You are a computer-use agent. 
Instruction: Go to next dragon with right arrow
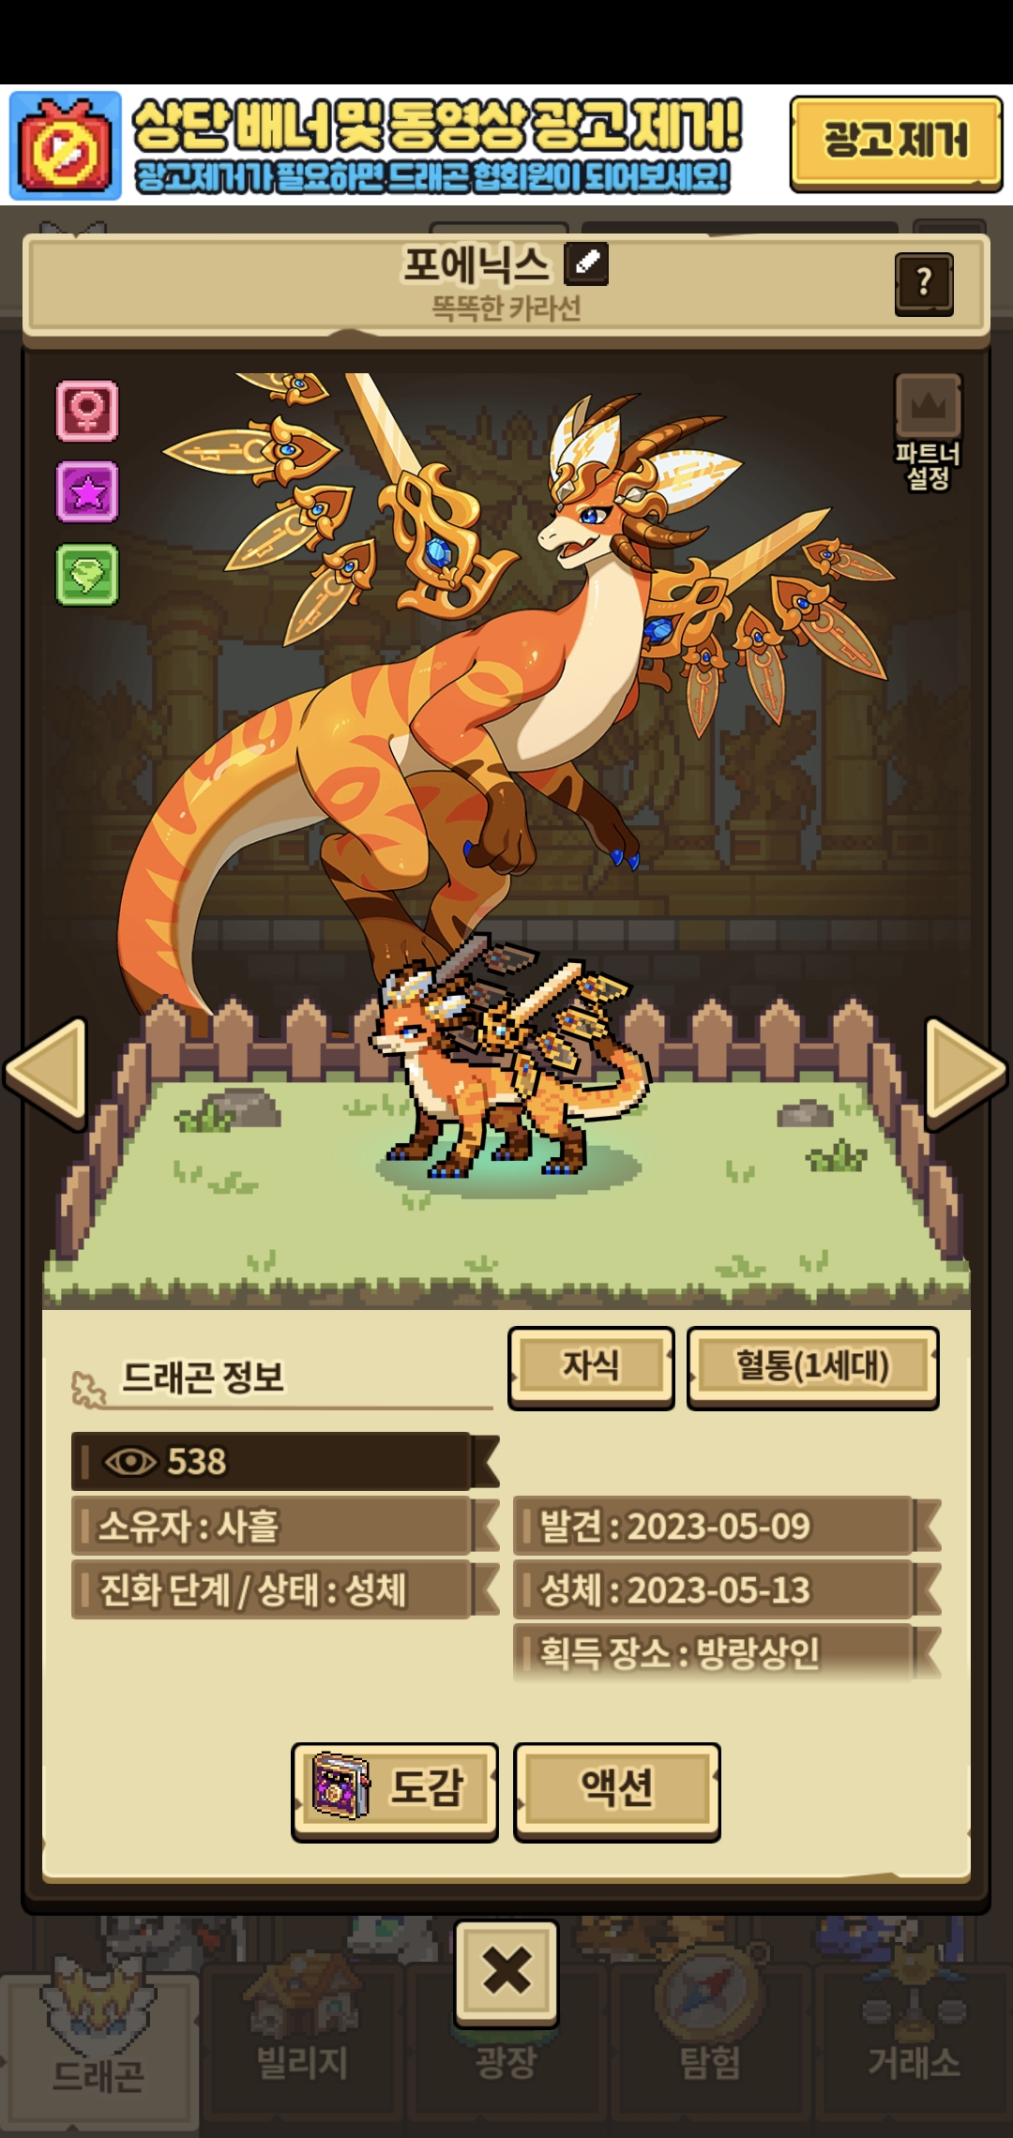[x=966, y=1070]
